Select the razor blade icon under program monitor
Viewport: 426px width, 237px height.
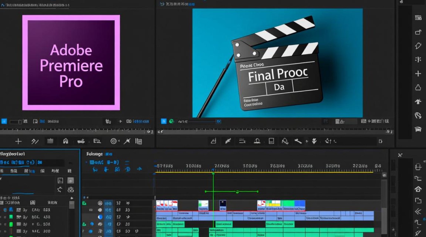228,141
